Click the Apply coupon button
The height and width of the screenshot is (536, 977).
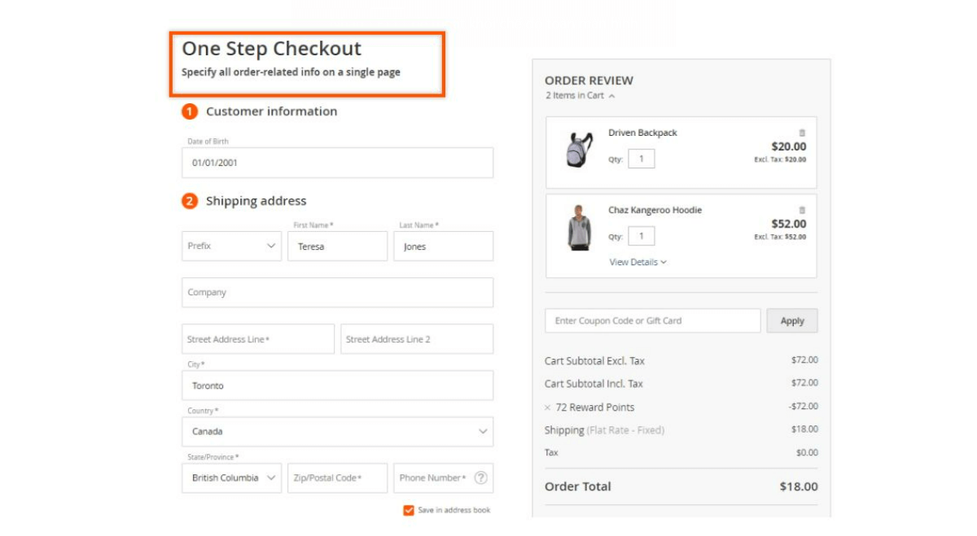pyautogui.click(x=791, y=320)
